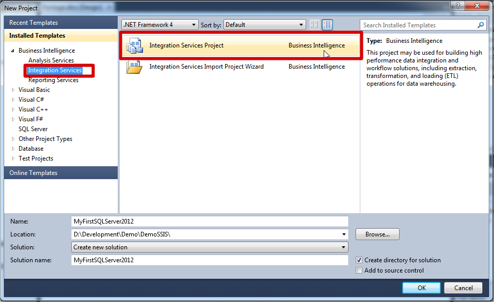Toggle Create directory for solution checkbox
This screenshot has height=302, width=494.
pyautogui.click(x=359, y=260)
